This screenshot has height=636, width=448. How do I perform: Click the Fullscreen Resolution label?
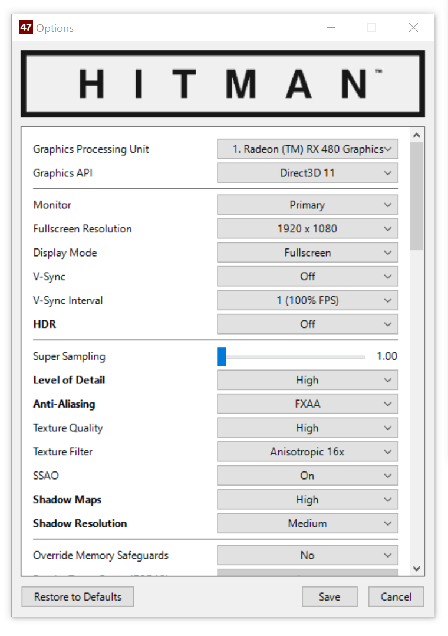click(83, 229)
